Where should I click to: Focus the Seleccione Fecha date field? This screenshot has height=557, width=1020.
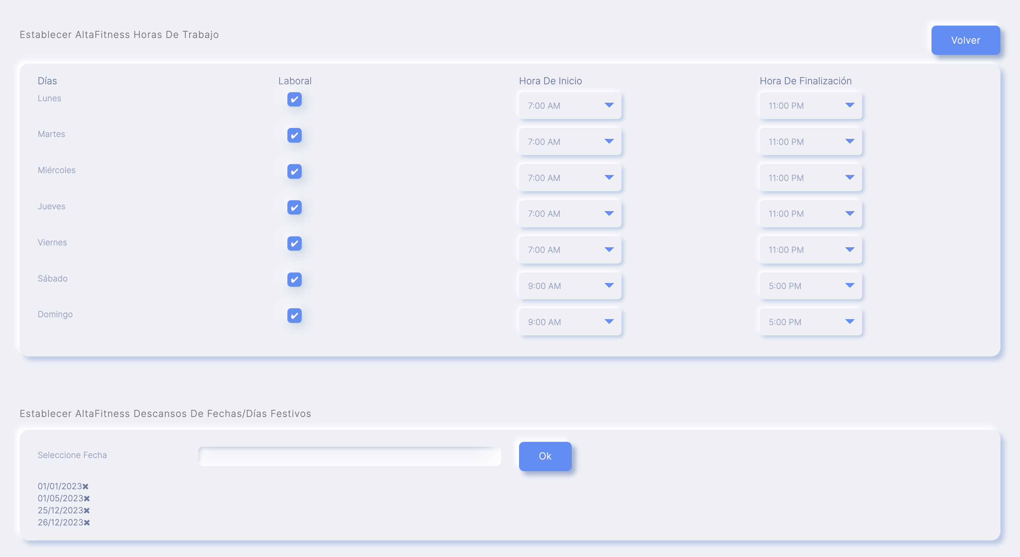(349, 456)
